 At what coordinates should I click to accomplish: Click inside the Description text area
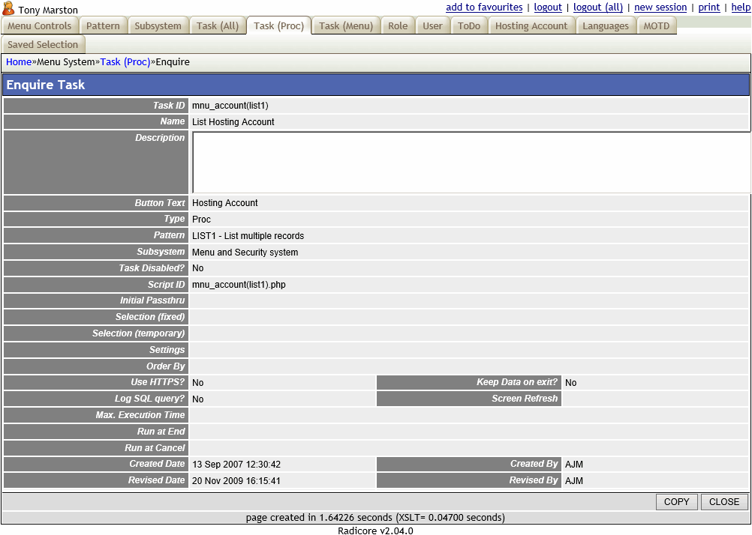pos(471,163)
